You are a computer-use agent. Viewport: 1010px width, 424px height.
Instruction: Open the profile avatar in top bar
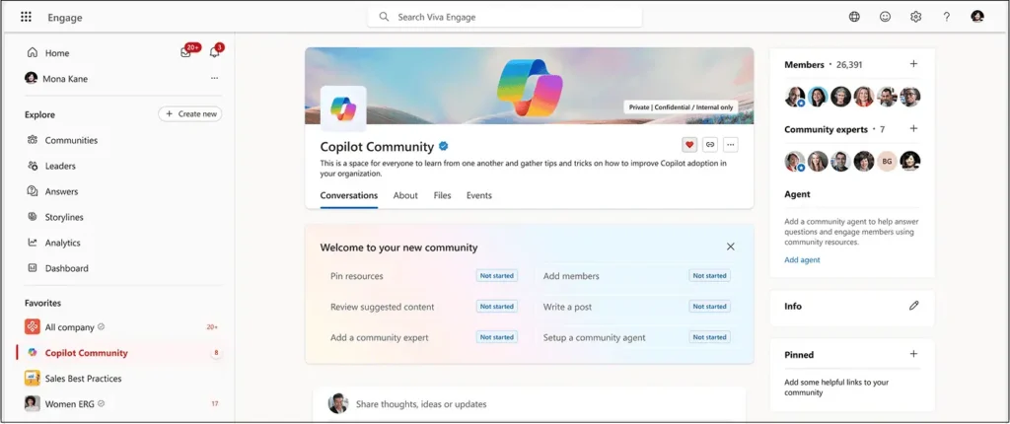[977, 17]
